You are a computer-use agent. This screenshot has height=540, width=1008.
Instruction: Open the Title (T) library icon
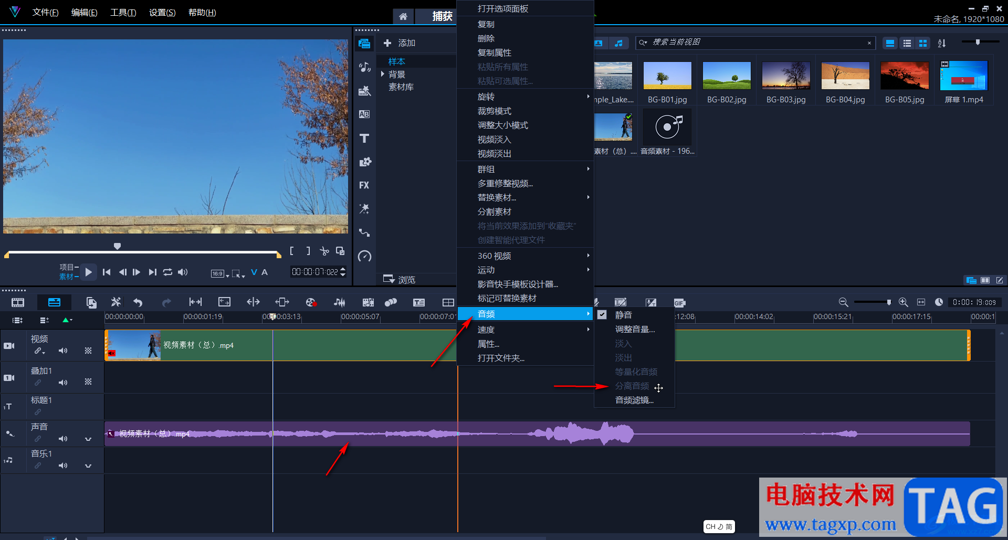point(364,138)
